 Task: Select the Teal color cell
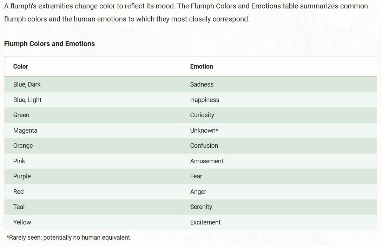coord(93,207)
